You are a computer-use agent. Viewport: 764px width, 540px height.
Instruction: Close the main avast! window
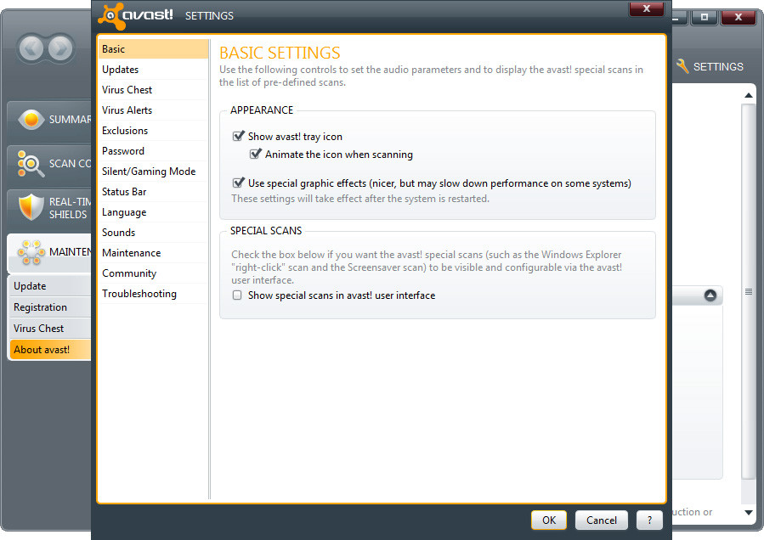(739, 17)
